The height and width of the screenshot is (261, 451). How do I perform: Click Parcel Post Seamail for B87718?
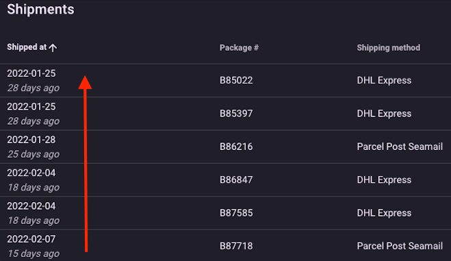click(400, 246)
